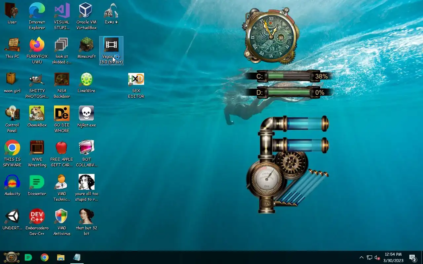Select the scorpion desktop icon
423x264 pixels.
[111, 14]
